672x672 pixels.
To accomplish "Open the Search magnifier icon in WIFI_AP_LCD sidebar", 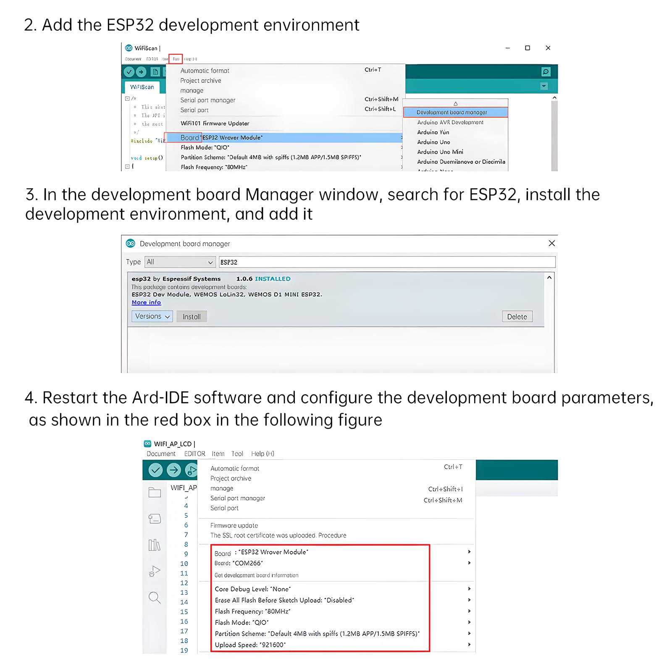I will click(x=155, y=597).
